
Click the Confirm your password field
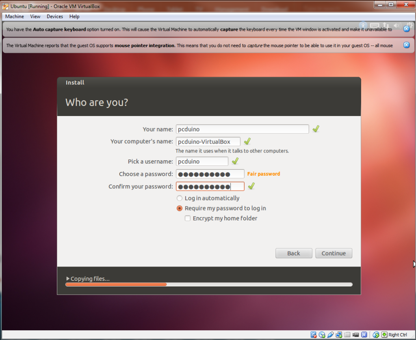pos(210,187)
